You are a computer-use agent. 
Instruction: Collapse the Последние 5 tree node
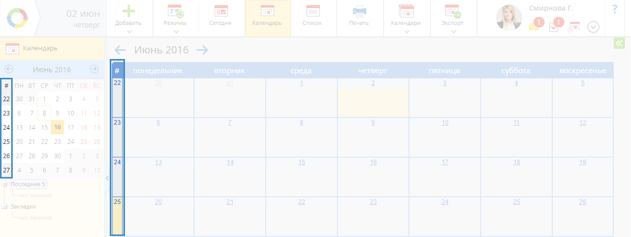tap(4, 185)
